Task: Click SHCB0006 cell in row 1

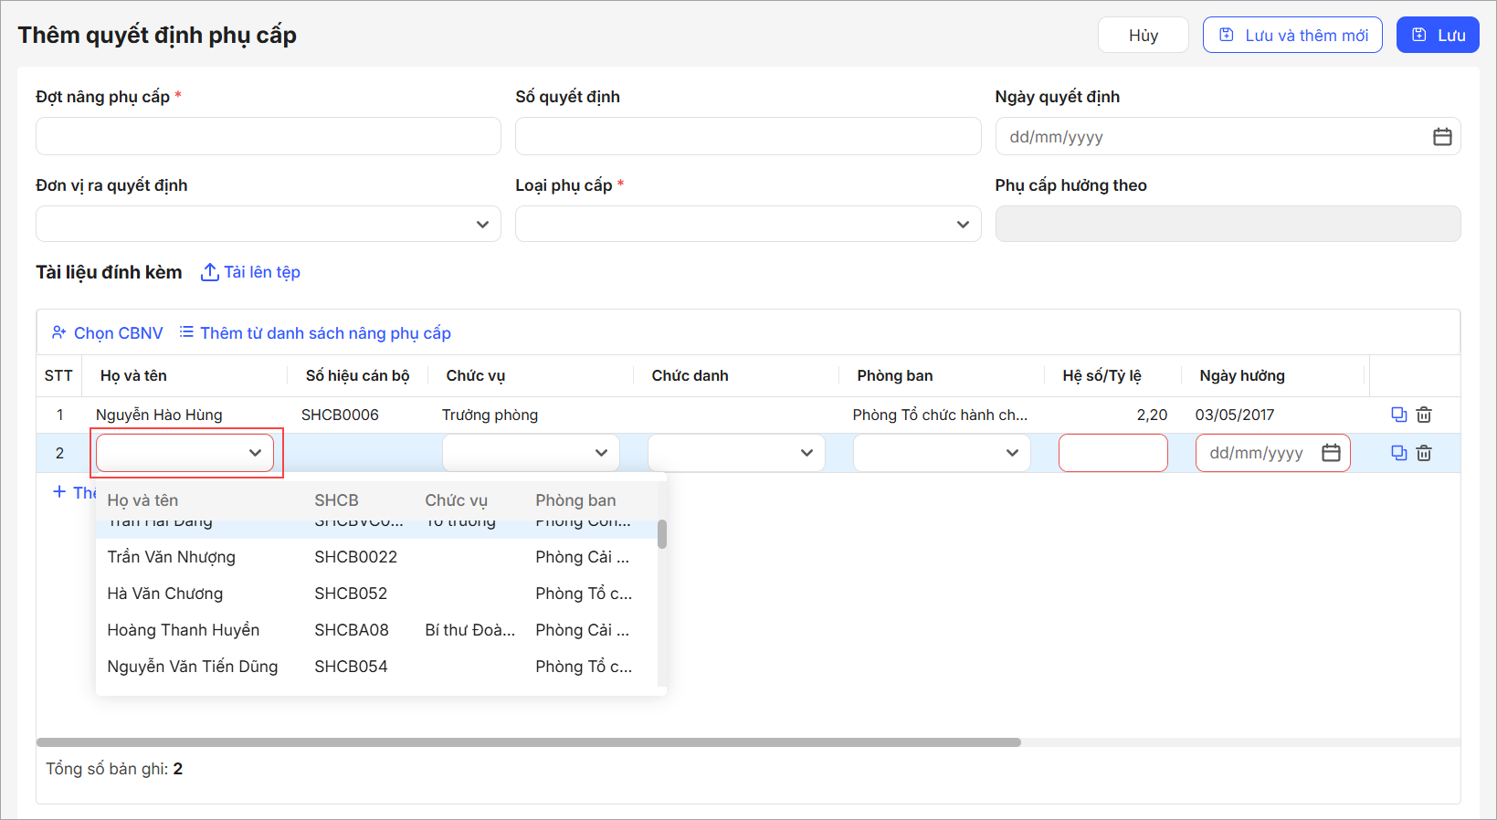Action: (x=340, y=415)
